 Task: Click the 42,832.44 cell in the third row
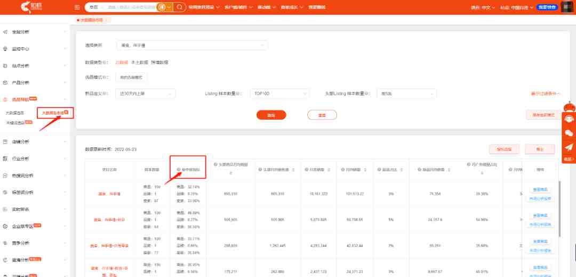tap(355, 245)
